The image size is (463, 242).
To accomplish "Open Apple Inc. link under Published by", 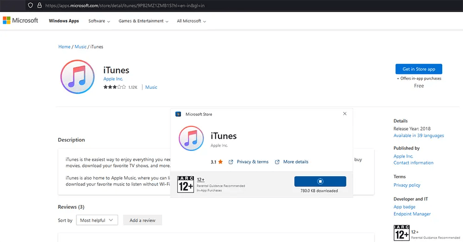I will tap(403, 156).
